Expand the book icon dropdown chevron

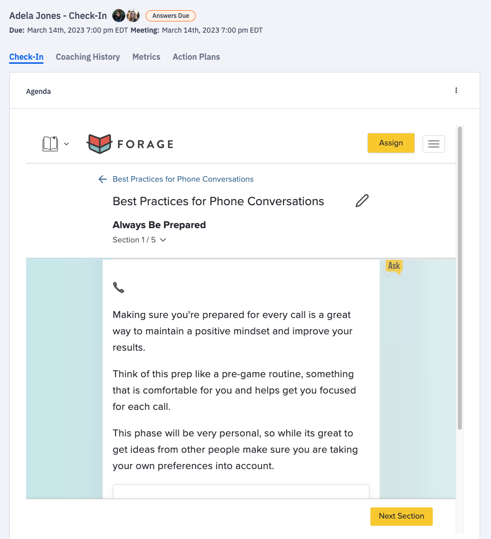tap(66, 144)
